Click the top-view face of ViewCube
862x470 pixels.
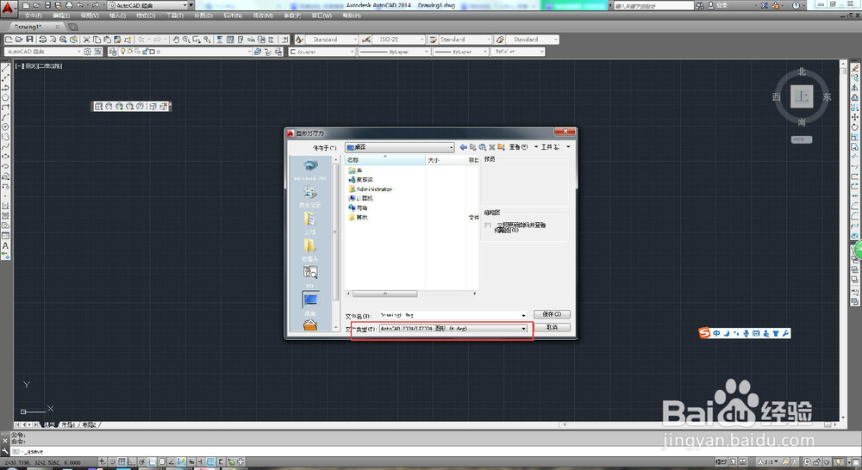click(x=802, y=96)
